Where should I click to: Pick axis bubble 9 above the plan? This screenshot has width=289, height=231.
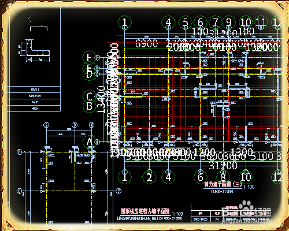tap(228, 23)
